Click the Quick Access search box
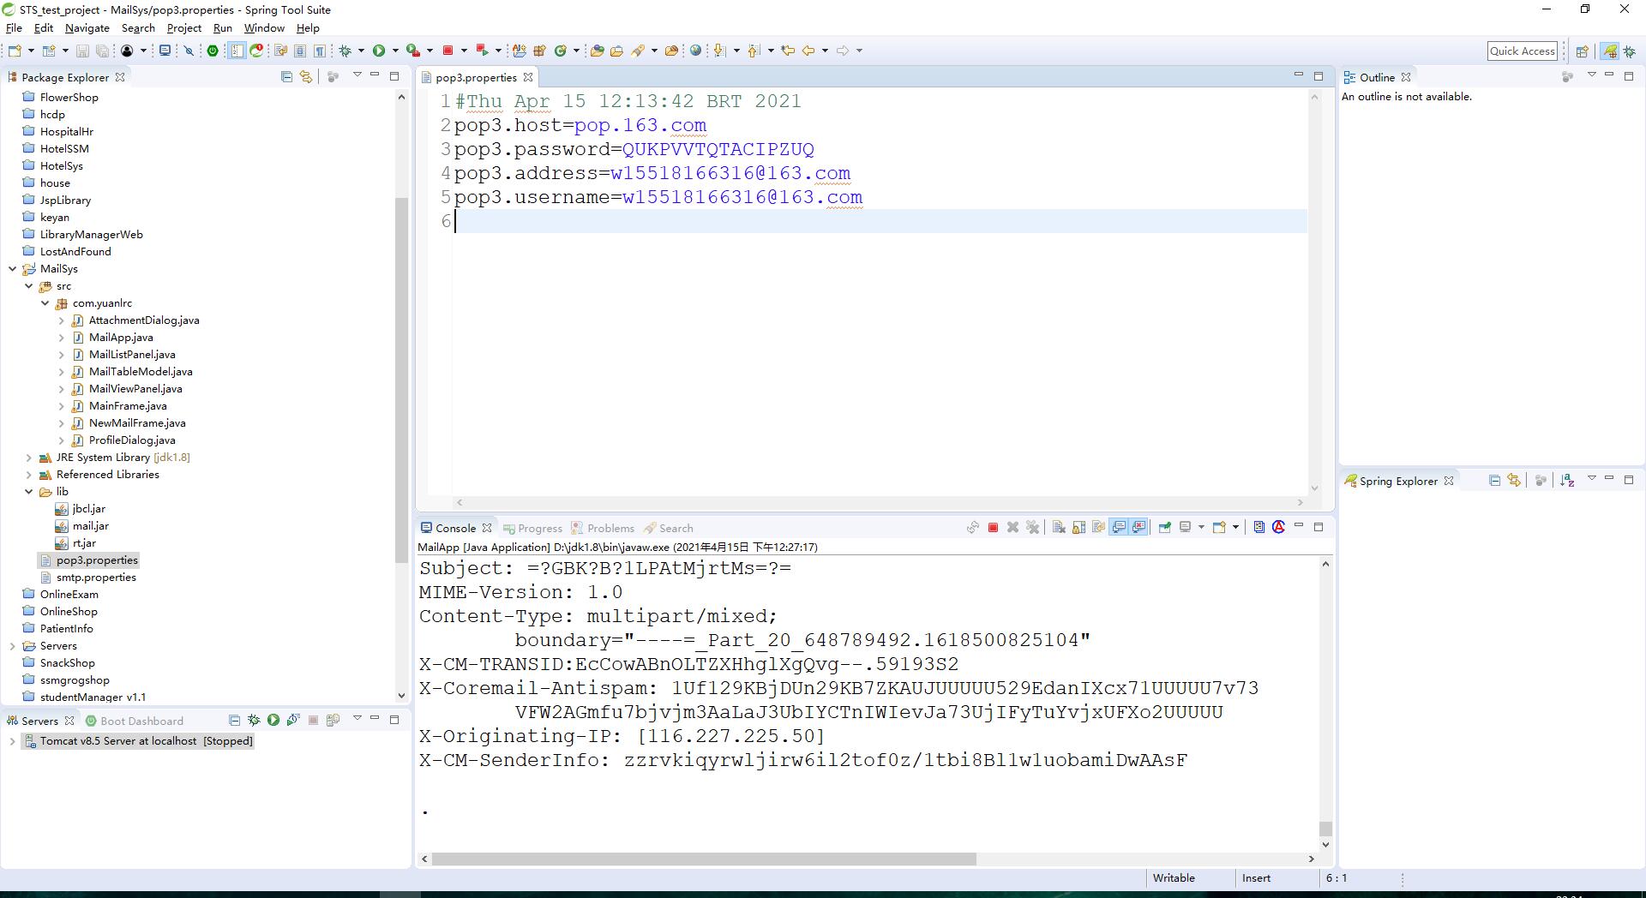Viewport: 1646px width, 898px height. [x=1522, y=51]
